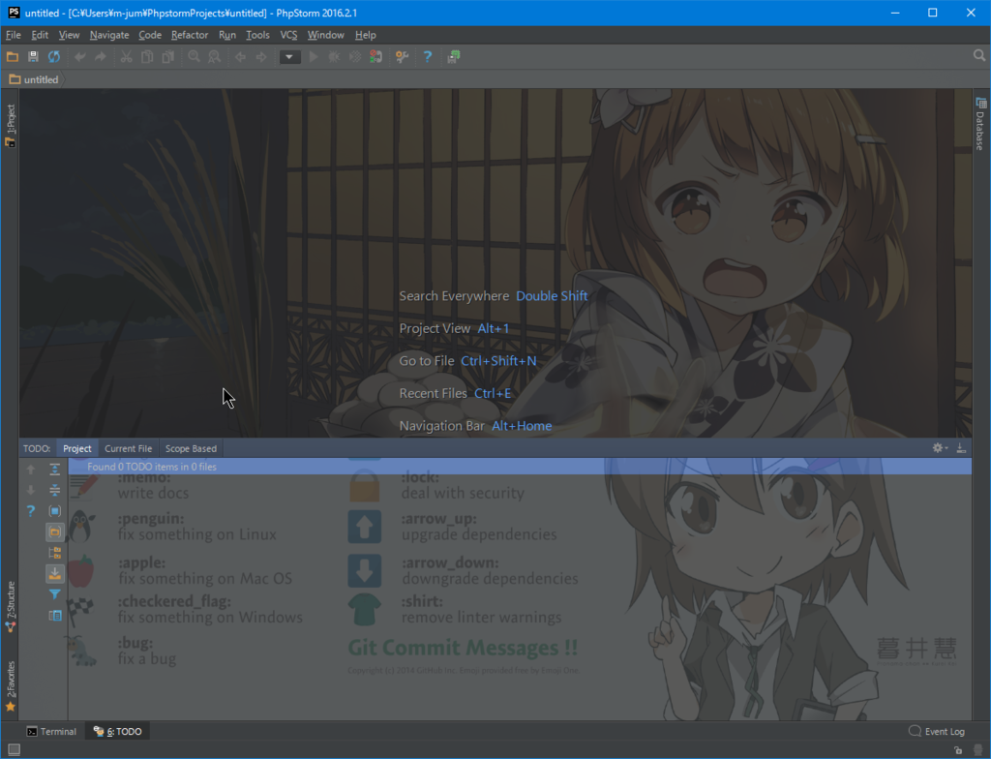Open Settings via the wrench toolbar icon
The width and height of the screenshot is (991, 759).
tap(402, 57)
